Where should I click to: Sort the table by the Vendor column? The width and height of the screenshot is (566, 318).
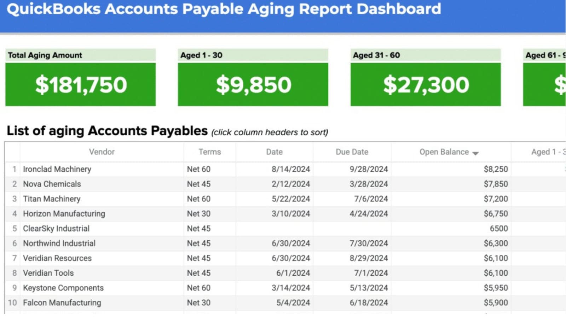click(102, 152)
